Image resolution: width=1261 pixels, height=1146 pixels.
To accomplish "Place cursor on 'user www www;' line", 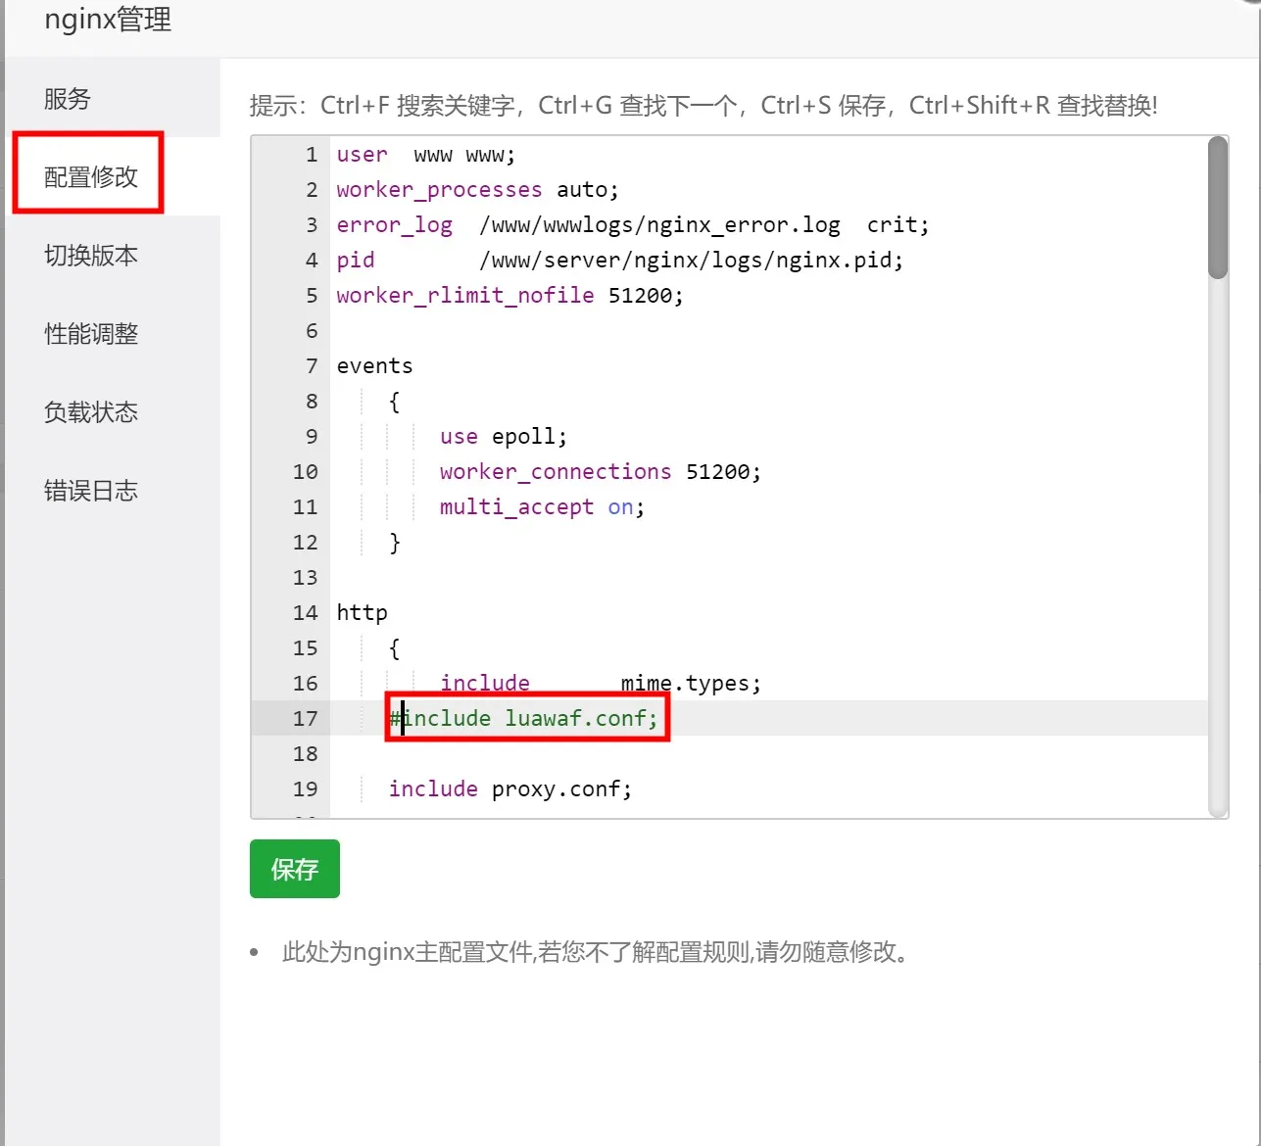I will click(x=426, y=155).
